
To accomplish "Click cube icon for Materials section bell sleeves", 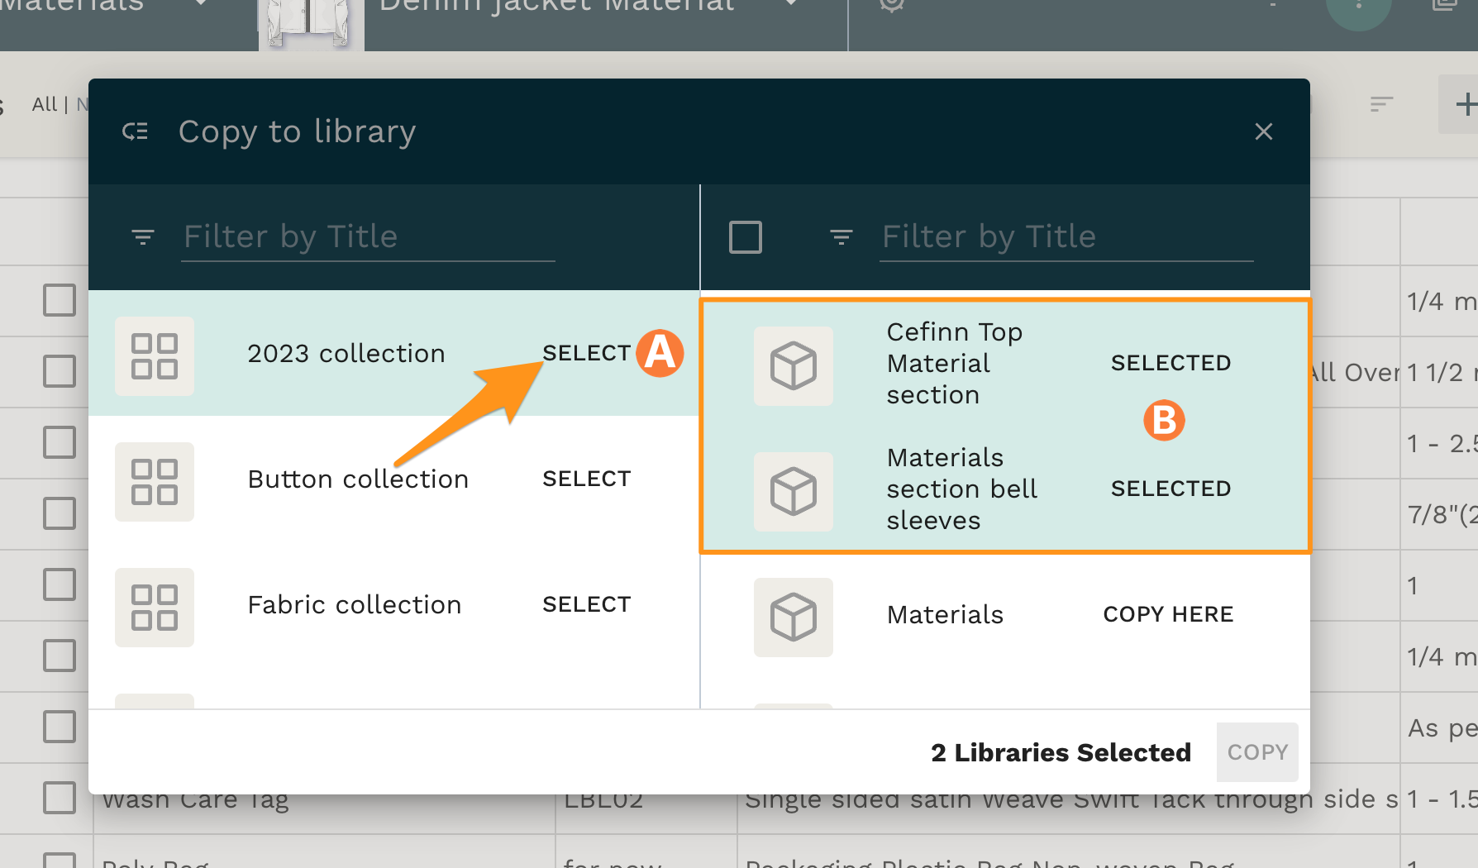I will pos(793,491).
